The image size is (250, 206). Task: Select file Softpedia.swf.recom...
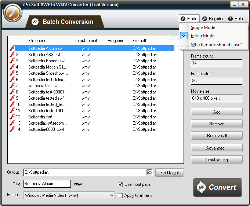point(47,123)
